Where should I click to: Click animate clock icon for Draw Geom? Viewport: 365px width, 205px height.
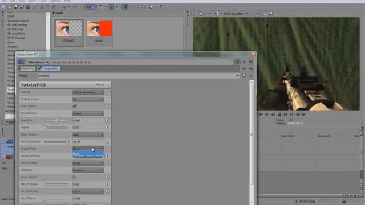click(107, 106)
